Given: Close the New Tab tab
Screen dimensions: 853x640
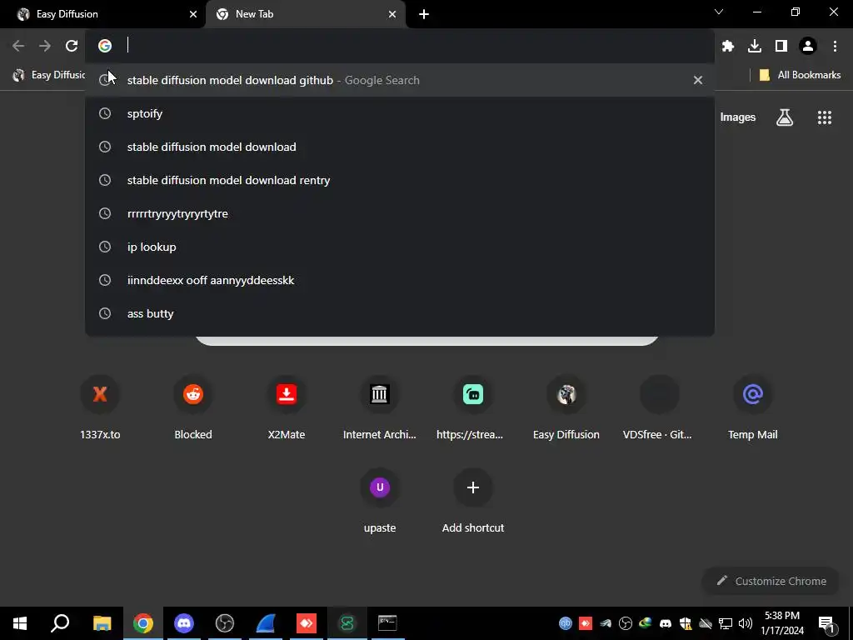Looking at the screenshot, I should pos(392,14).
